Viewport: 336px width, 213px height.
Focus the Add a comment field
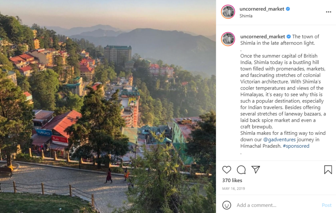(276, 205)
